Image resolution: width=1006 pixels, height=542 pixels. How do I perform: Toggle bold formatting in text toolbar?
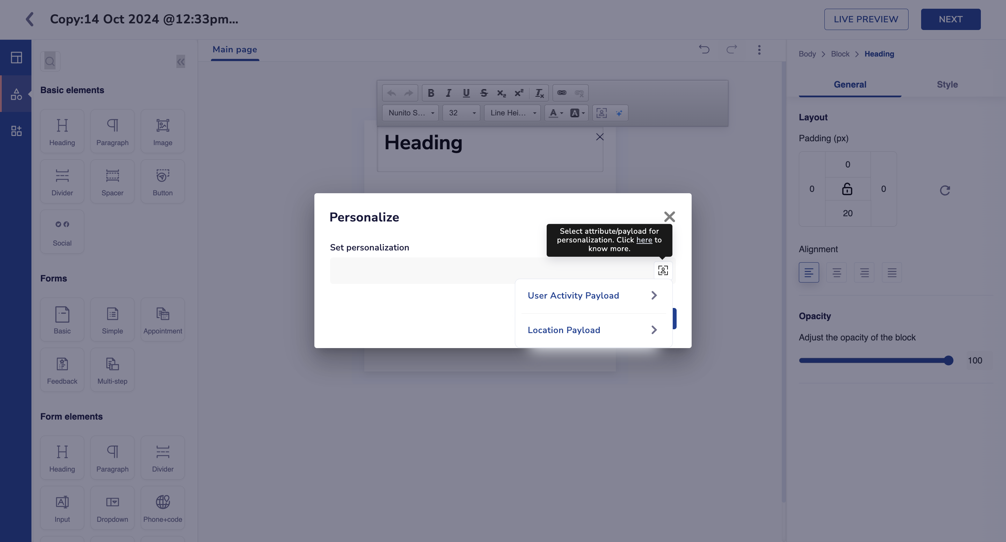tap(431, 93)
